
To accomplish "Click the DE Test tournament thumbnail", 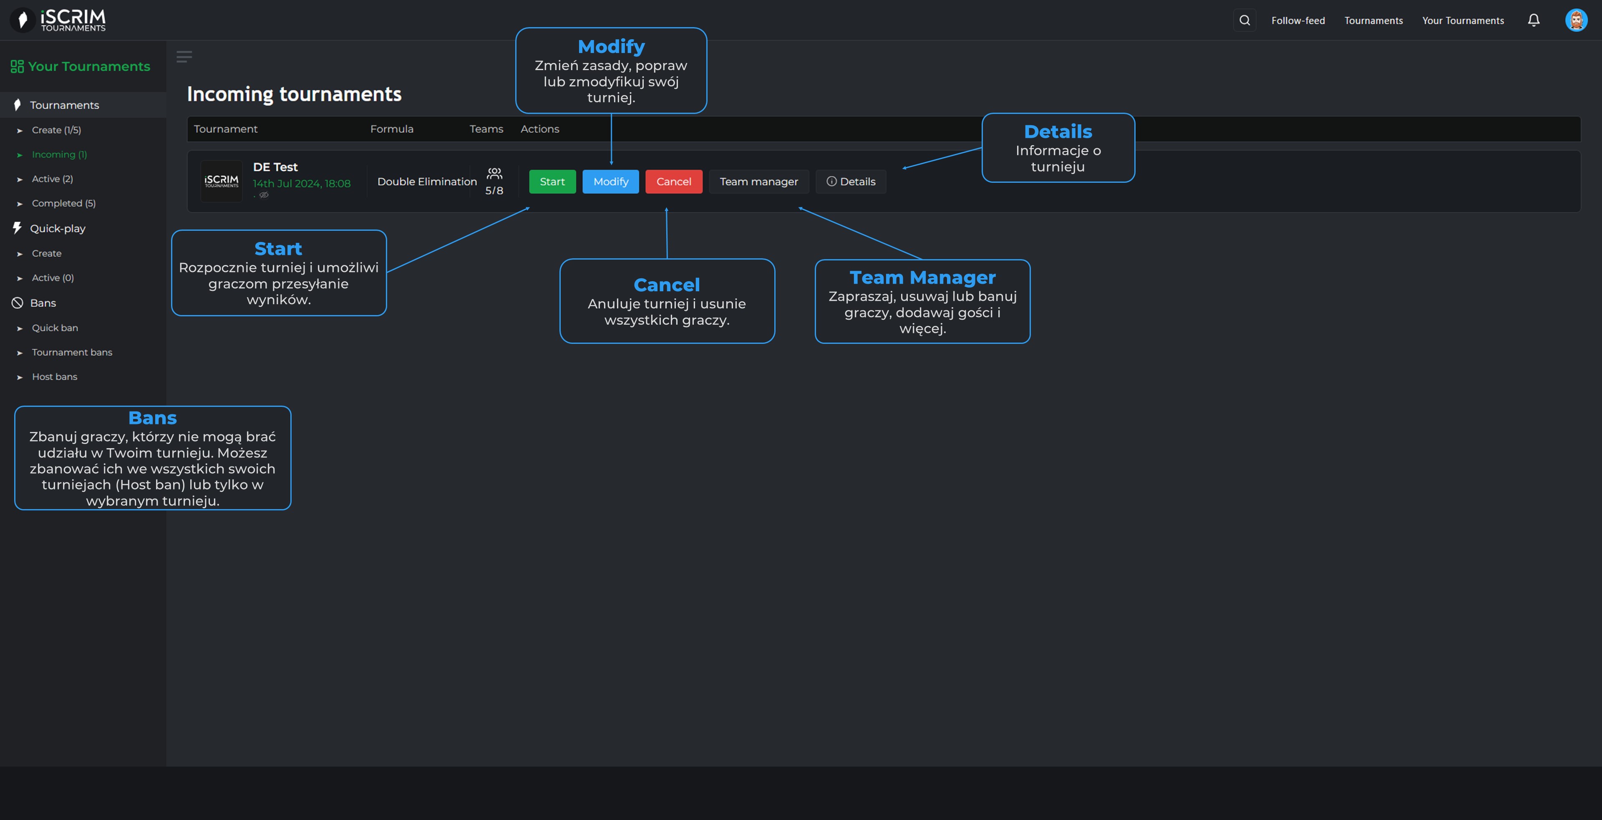I will [x=222, y=181].
